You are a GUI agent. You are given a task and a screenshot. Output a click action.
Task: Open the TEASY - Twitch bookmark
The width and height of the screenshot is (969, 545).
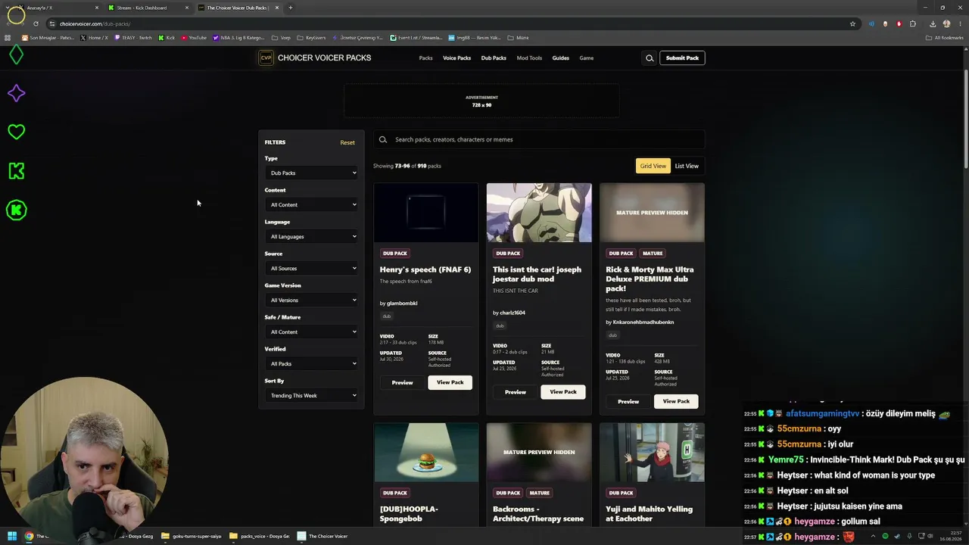133,37
